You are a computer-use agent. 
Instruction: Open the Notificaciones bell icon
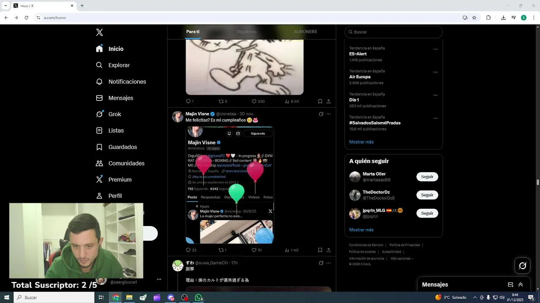coord(99,82)
